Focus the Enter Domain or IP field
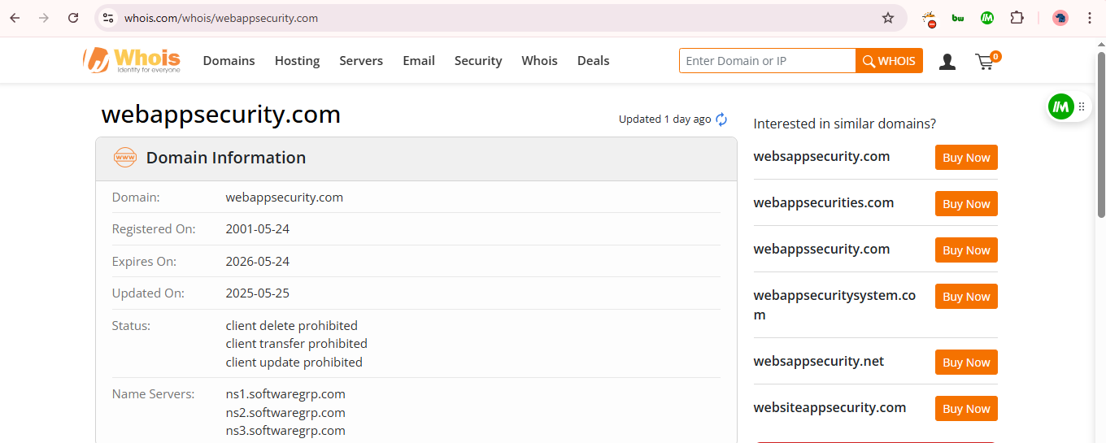The image size is (1106, 443). [768, 61]
